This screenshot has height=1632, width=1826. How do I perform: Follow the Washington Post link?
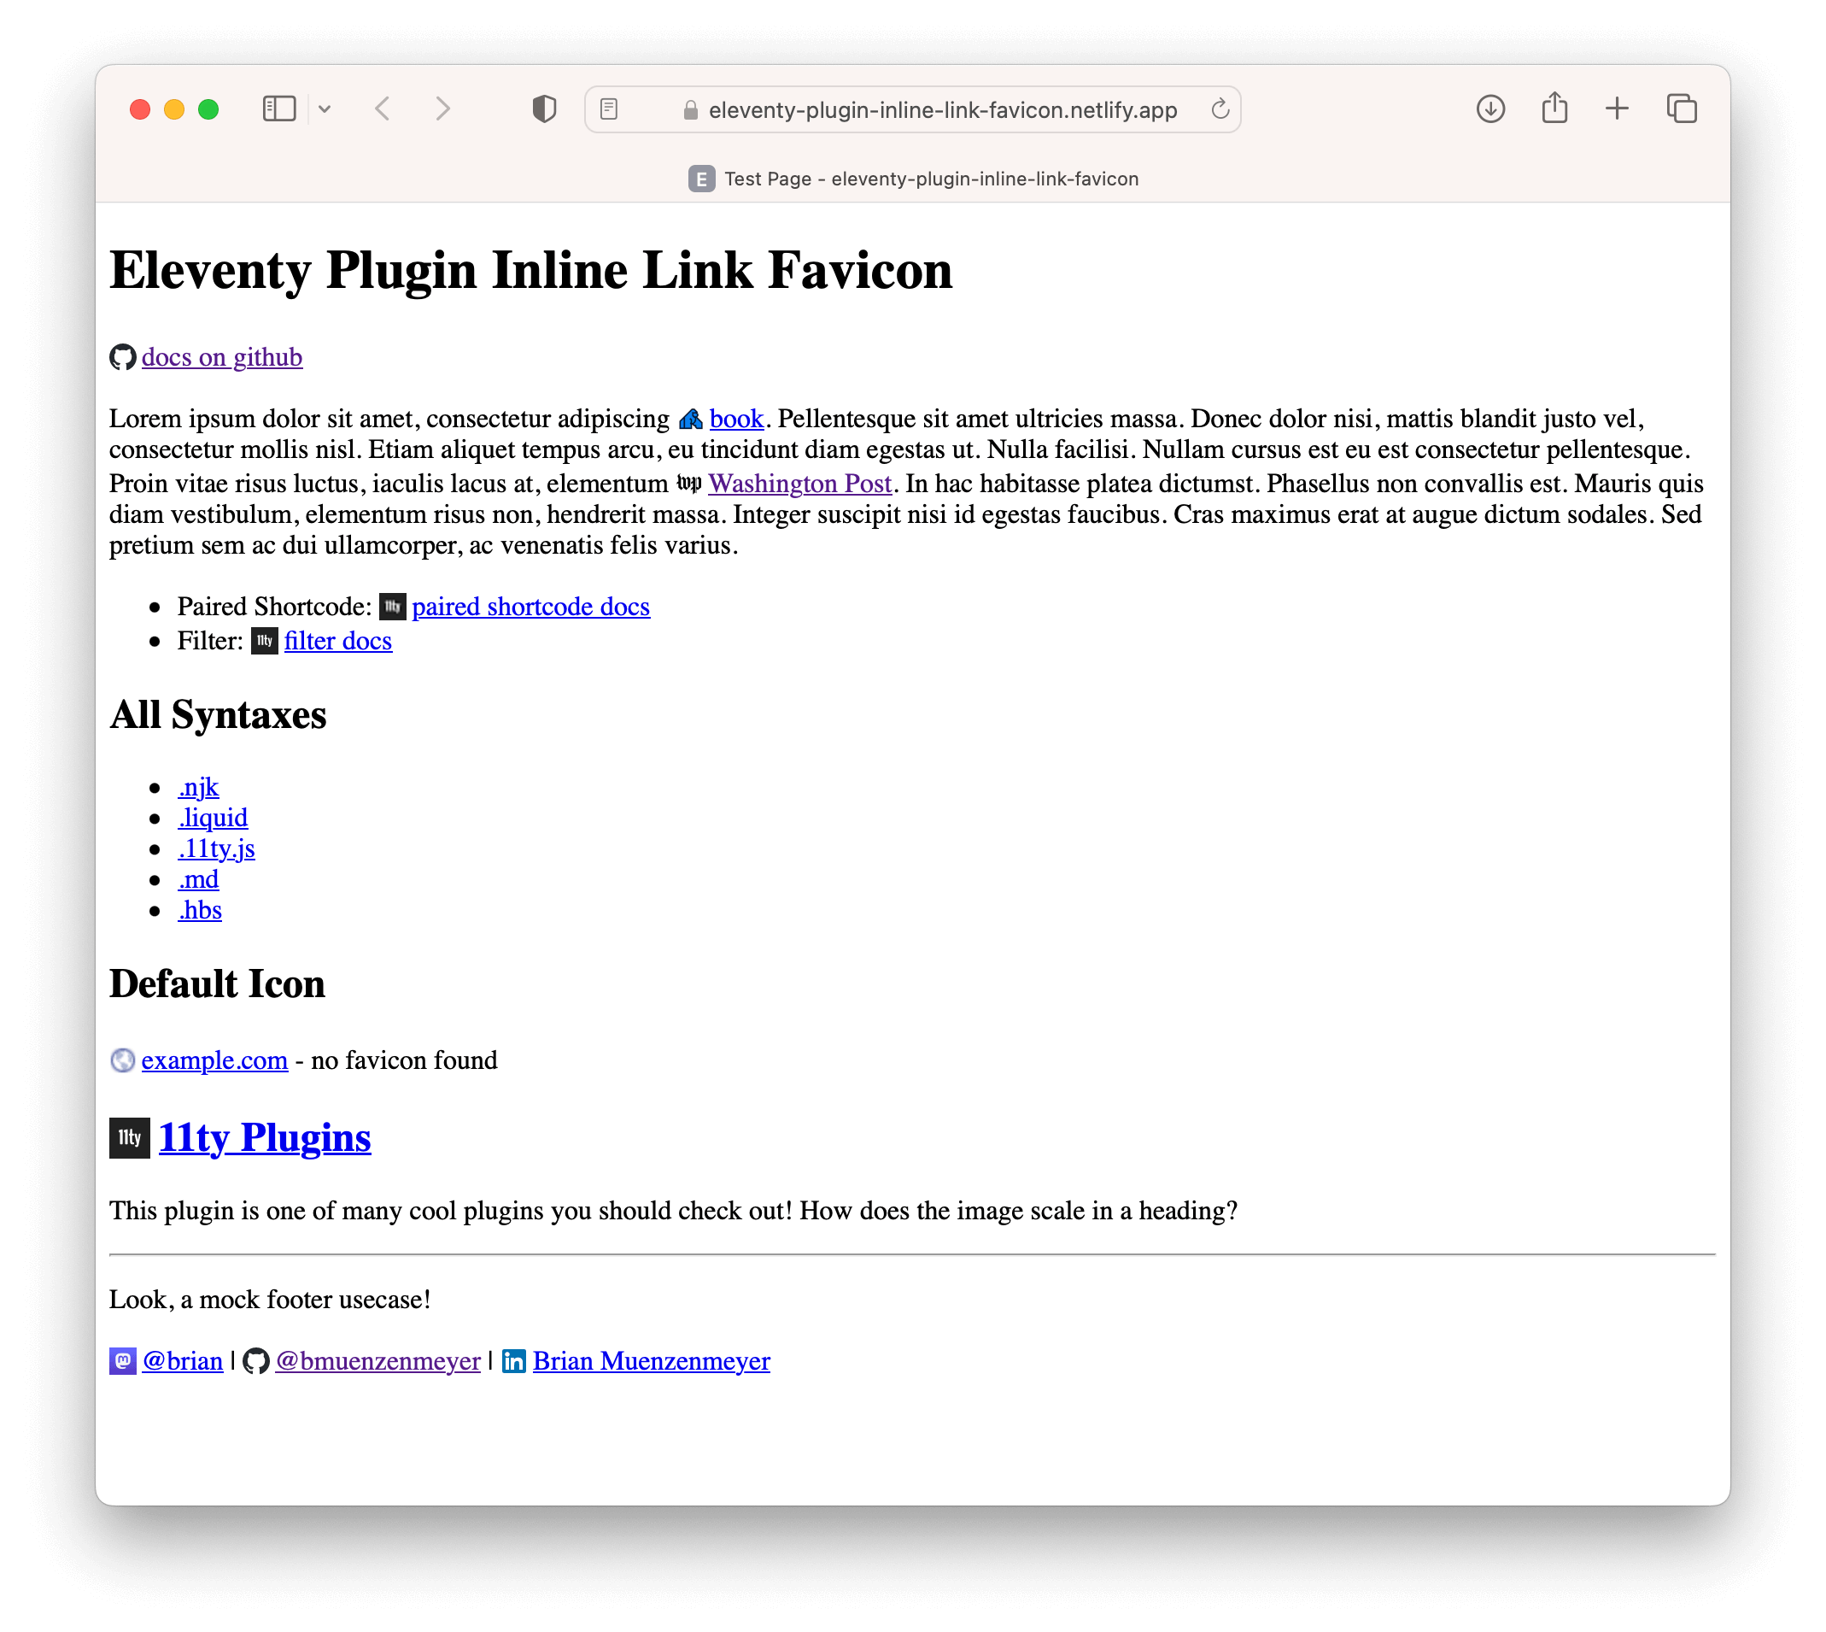pos(799,484)
